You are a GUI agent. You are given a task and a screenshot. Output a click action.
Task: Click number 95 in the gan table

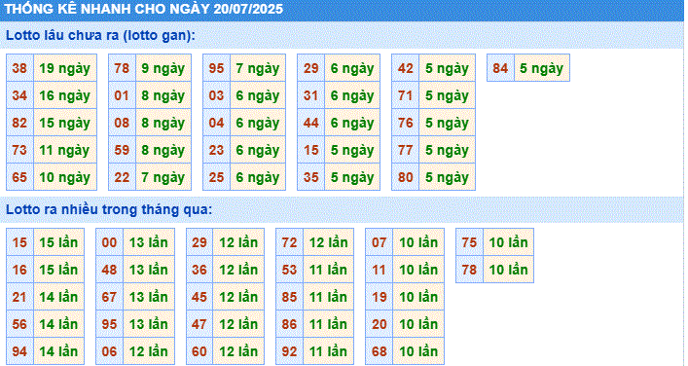pos(216,68)
